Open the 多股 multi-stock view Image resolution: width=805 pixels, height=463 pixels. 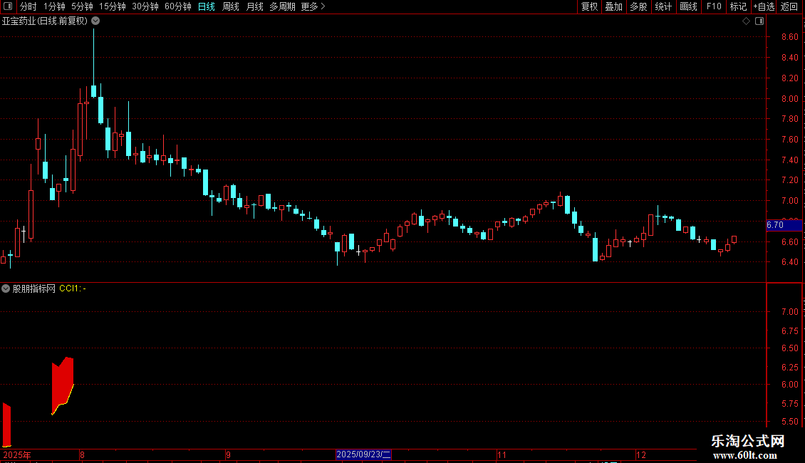point(638,6)
